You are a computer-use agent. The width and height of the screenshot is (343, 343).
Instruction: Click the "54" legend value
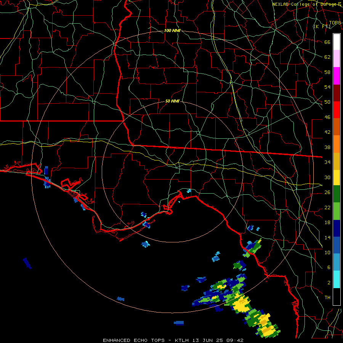click(x=327, y=87)
